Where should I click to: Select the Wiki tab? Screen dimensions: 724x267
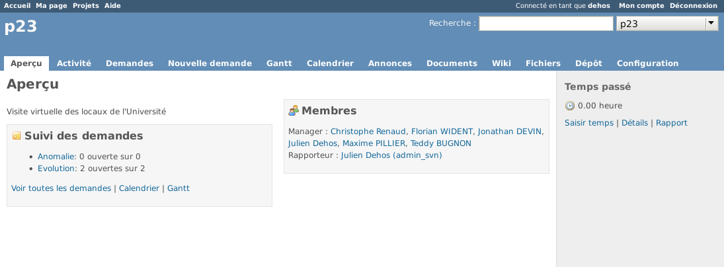point(501,63)
